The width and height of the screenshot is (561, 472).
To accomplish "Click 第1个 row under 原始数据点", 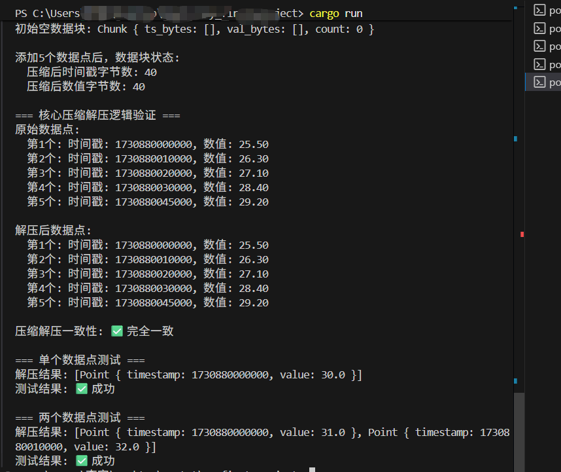I will pos(148,144).
